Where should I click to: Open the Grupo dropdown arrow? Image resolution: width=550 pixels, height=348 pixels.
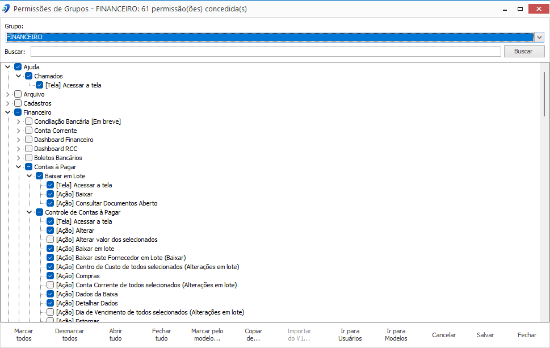(539, 37)
